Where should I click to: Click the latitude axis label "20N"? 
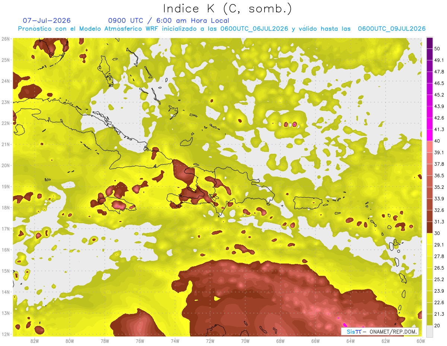[6, 165]
